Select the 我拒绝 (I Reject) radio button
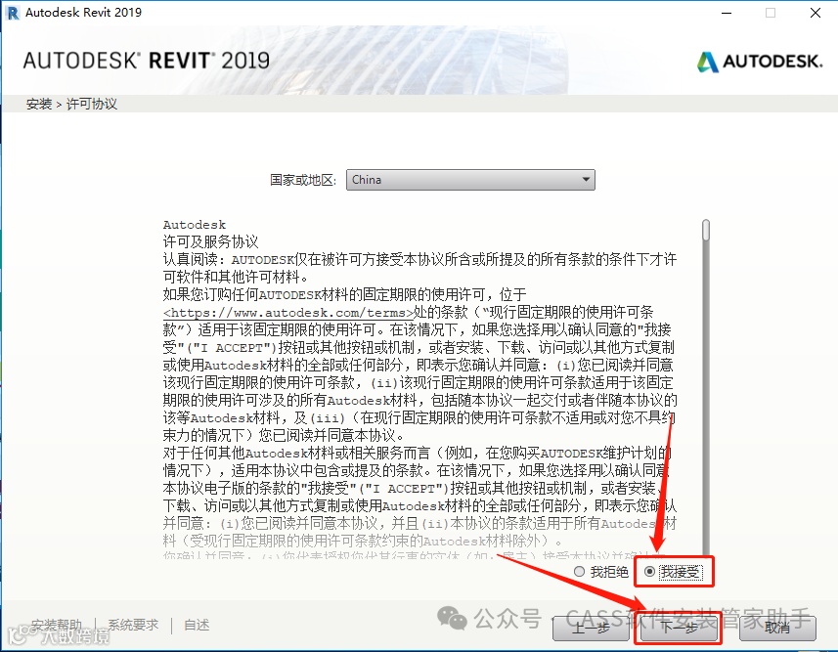The height and width of the screenshot is (652, 838). [579, 572]
